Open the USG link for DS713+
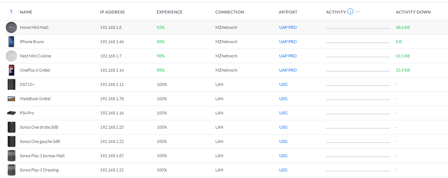 (x=283, y=84)
